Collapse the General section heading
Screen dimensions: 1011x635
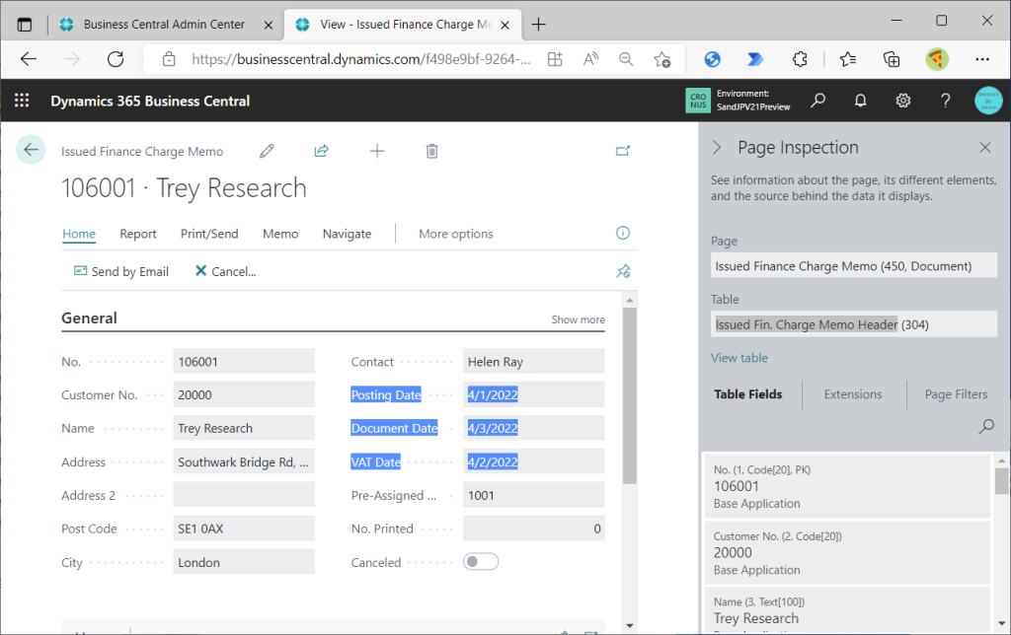[x=89, y=318]
